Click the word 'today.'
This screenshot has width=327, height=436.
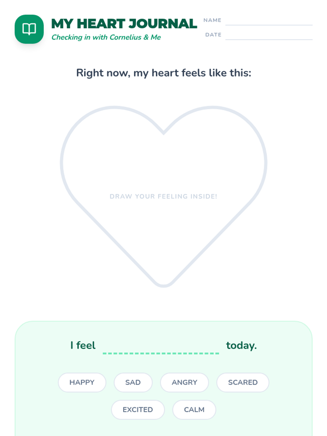point(241,345)
